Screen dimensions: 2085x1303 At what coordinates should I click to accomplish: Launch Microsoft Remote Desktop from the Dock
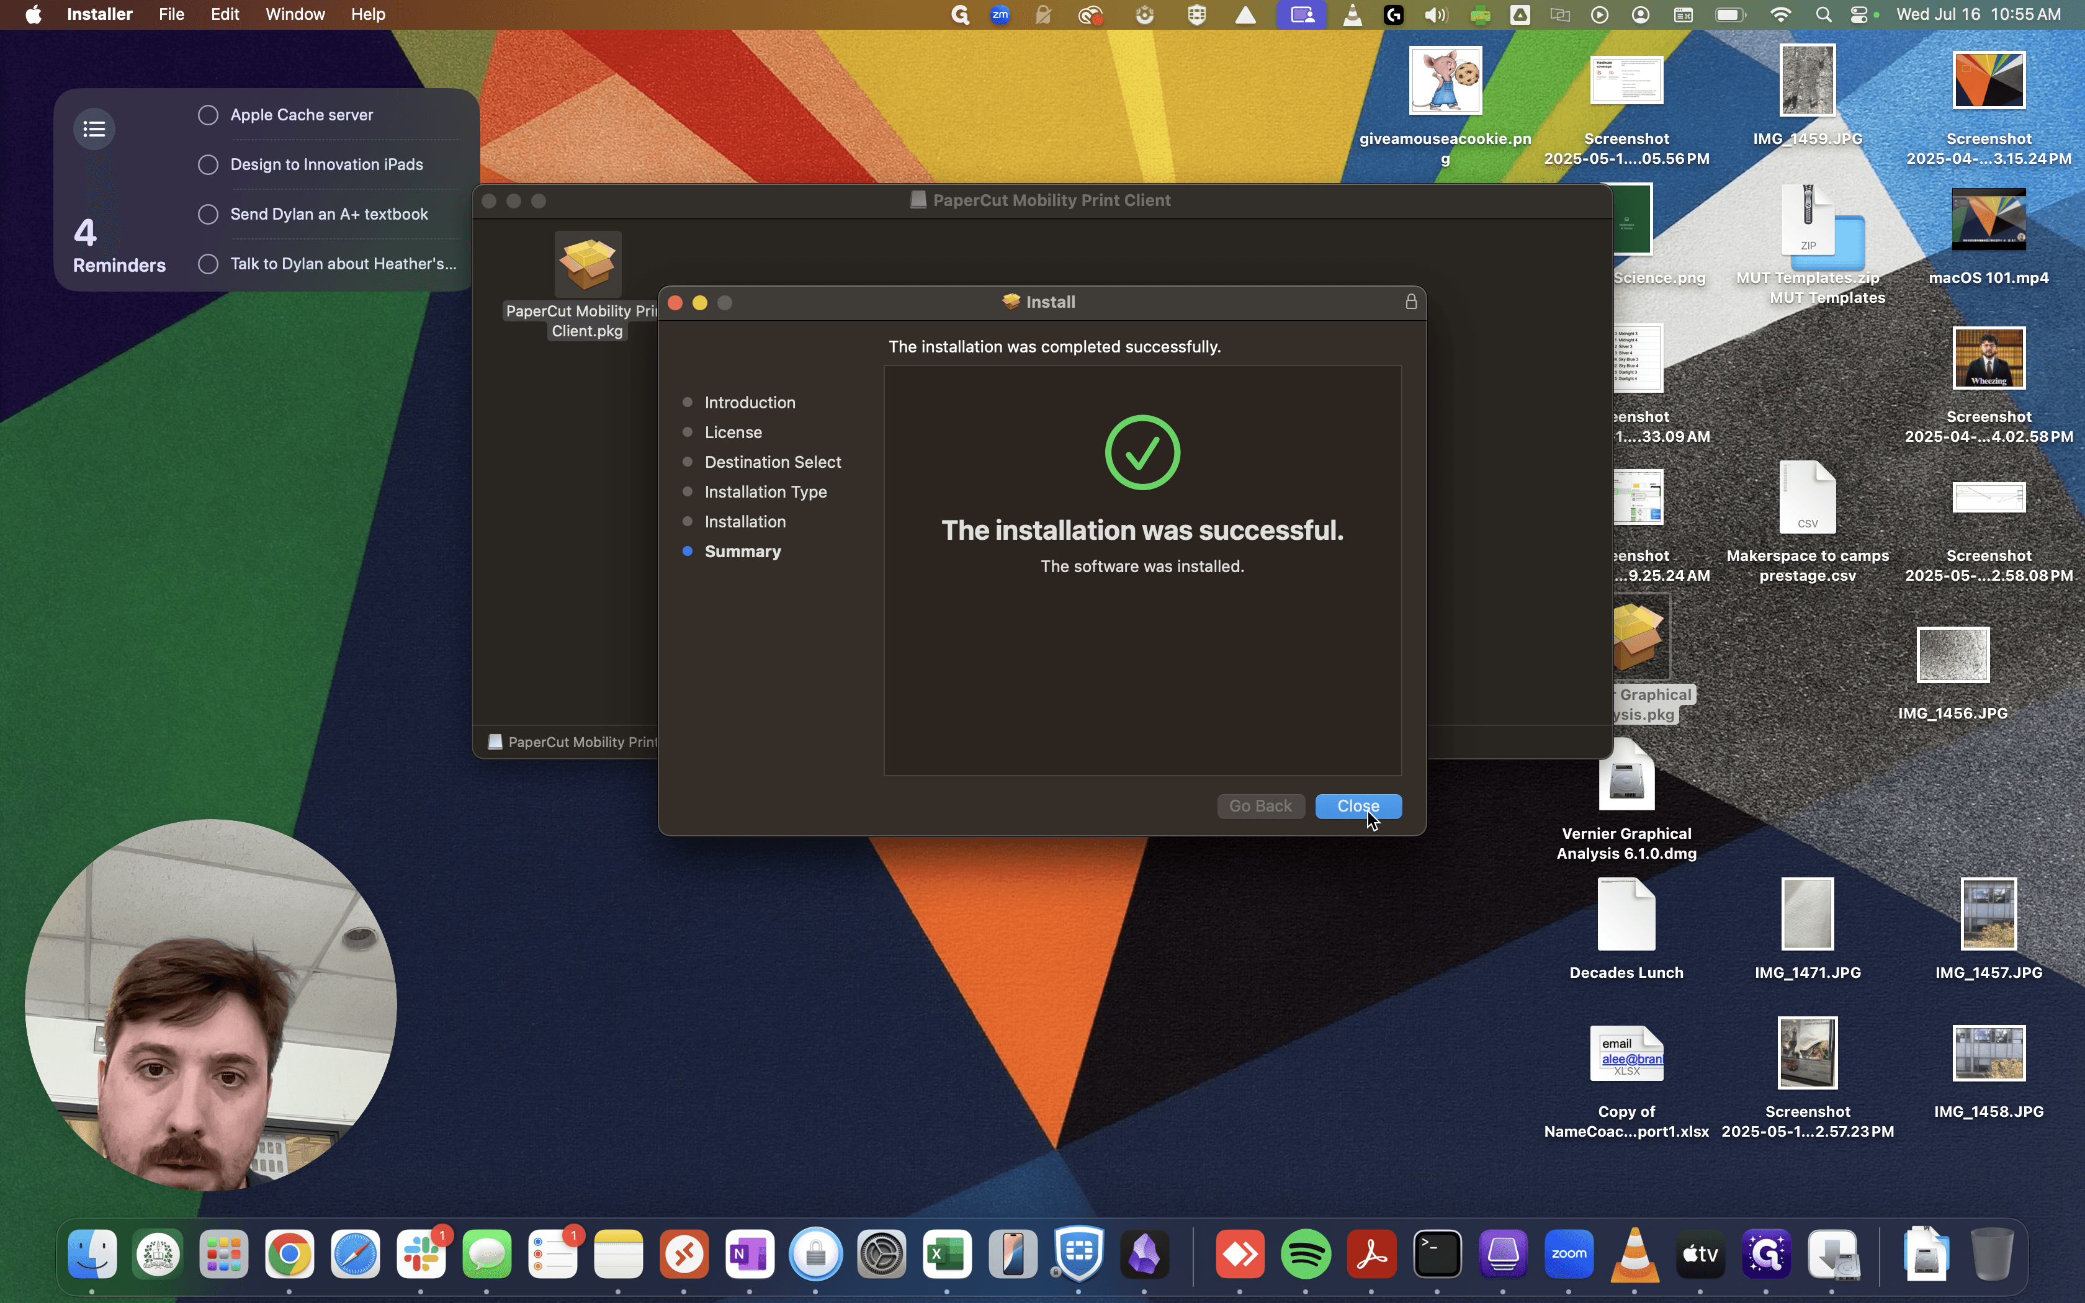pos(684,1254)
